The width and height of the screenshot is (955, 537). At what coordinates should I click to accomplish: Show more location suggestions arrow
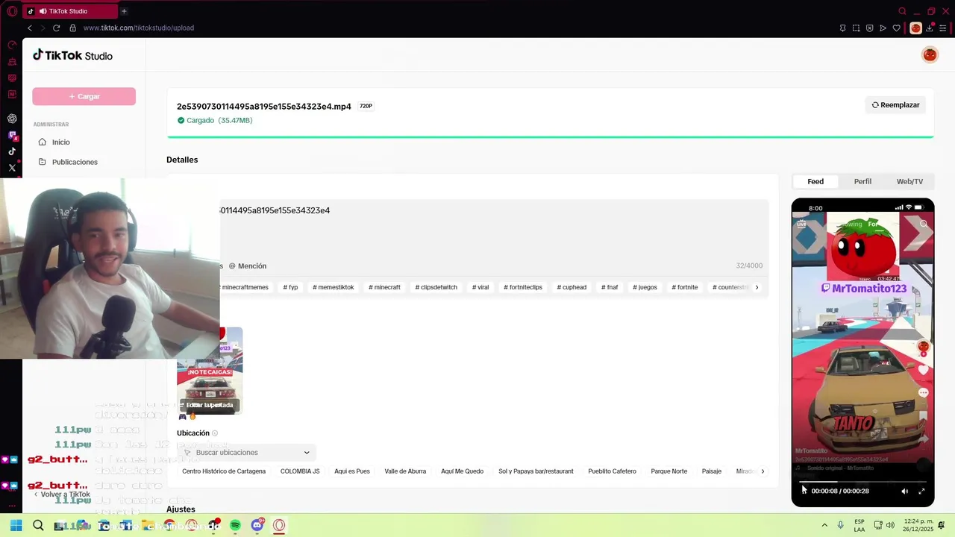(762, 471)
